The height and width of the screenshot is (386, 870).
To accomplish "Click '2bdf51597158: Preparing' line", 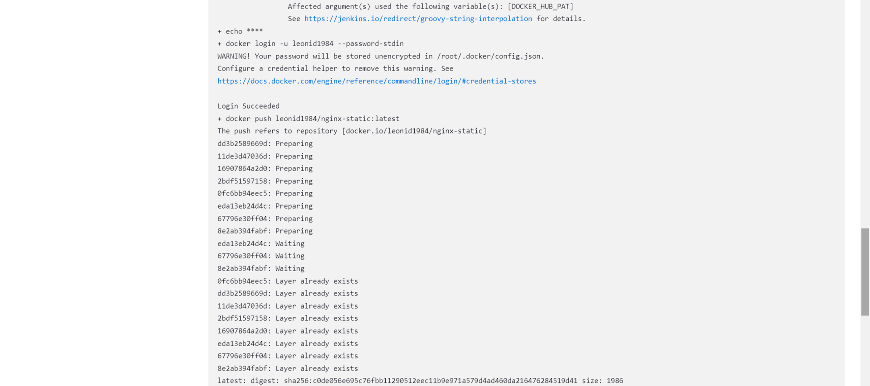I will 265,181.
